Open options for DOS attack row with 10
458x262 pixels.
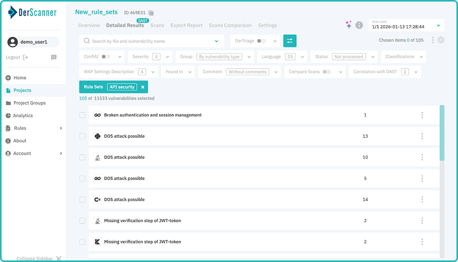point(422,157)
